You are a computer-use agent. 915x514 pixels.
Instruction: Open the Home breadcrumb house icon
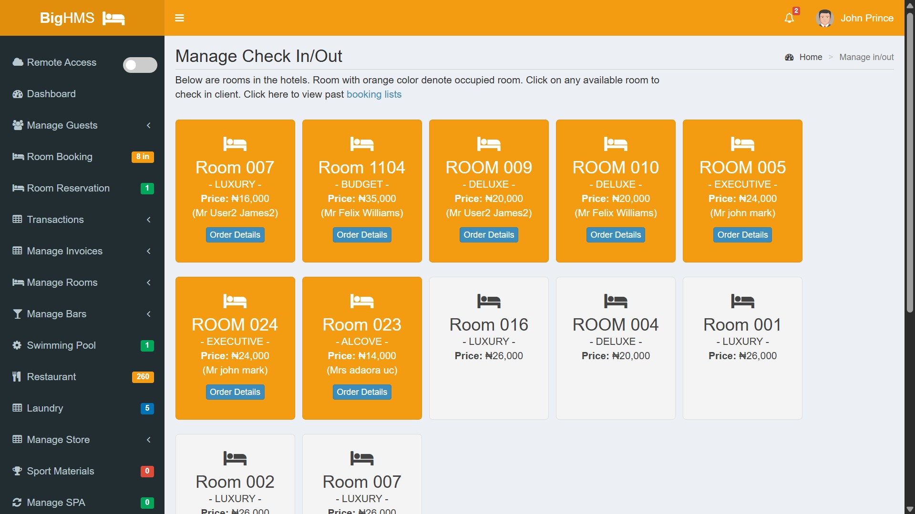click(790, 57)
